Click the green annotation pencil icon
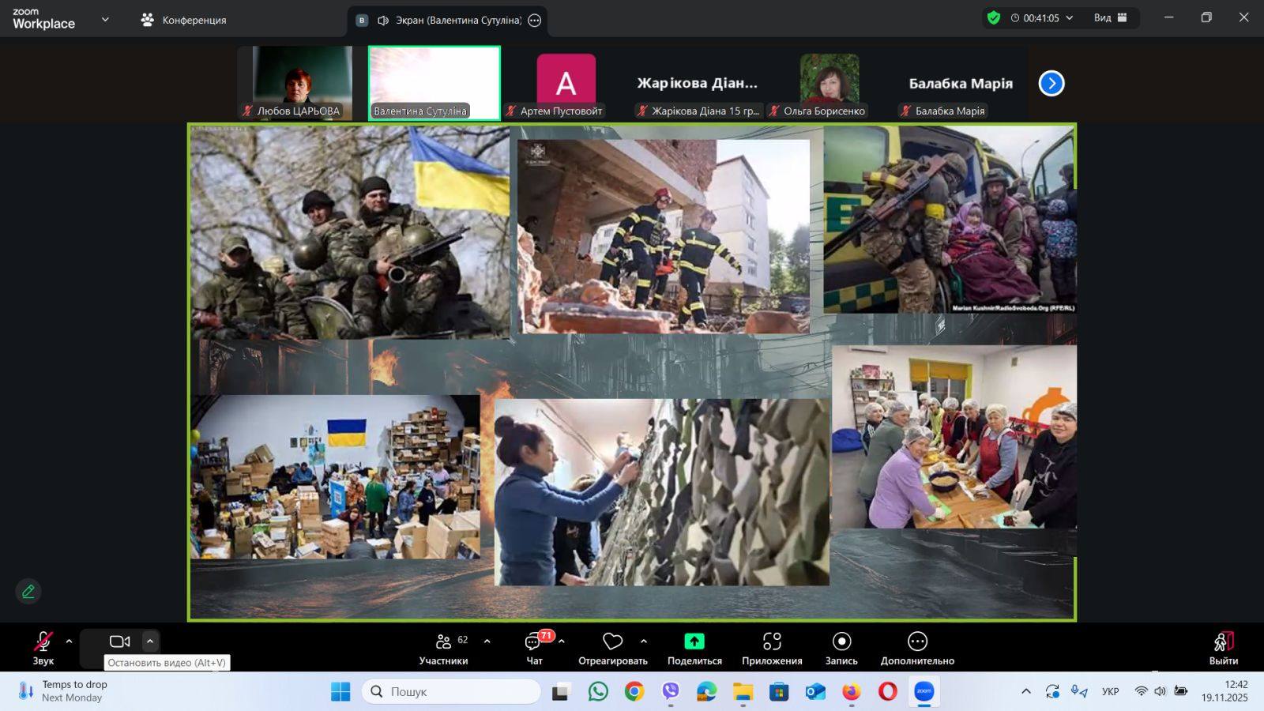 coord(28,591)
